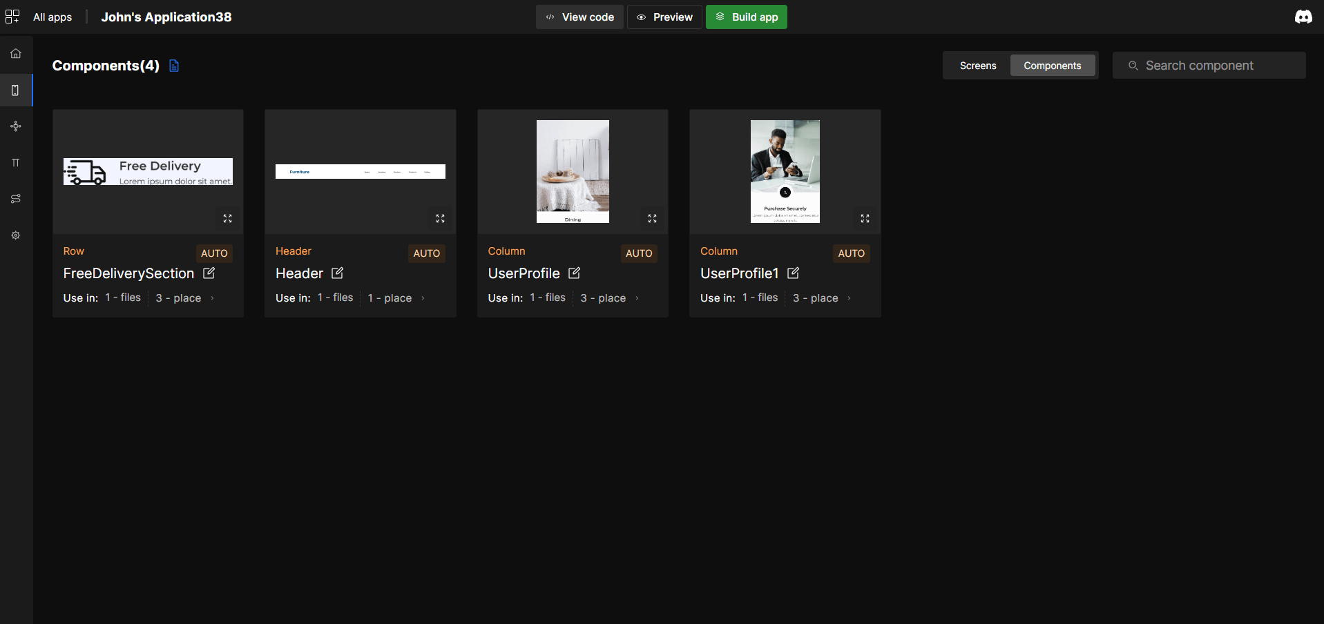1324x624 pixels.
Task: Expand the Header component places chevron
Action: coord(423,298)
